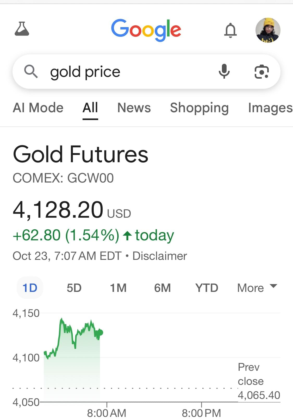Switch chart to 6M range
The width and height of the screenshot is (293, 420).
click(163, 288)
